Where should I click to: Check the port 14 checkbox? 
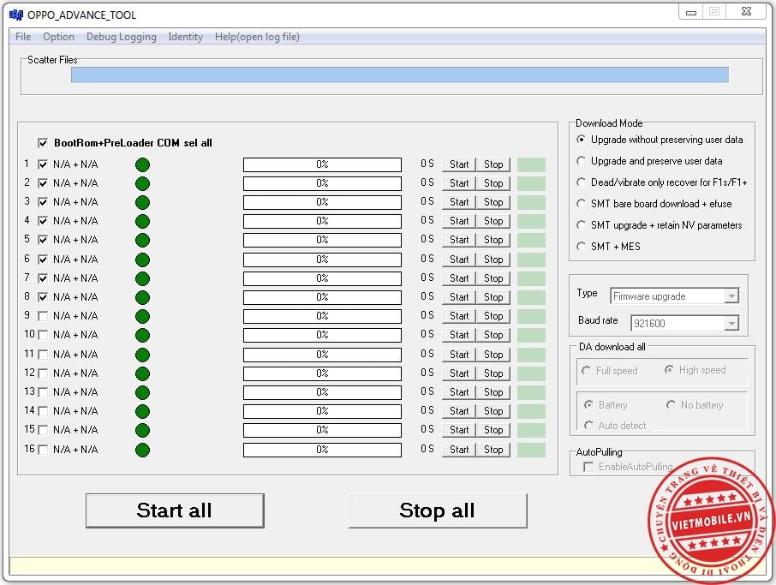click(x=43, y=411)
